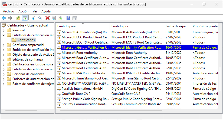
Task: Click certificate icon of NO LIABILITY ACCEPTED row
Action: [59, 84]
